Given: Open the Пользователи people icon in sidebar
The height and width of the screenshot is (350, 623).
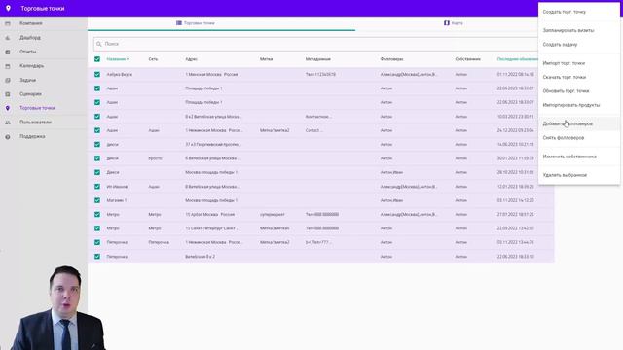Looking at the screenshot, I should pyautogui.click(x=8, y=122).
